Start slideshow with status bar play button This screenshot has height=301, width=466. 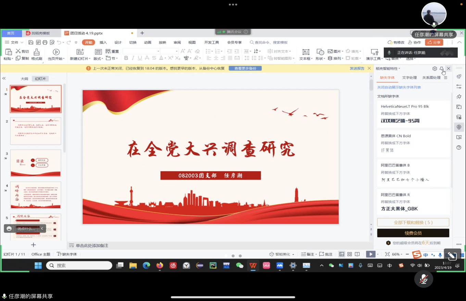point(370,254)
